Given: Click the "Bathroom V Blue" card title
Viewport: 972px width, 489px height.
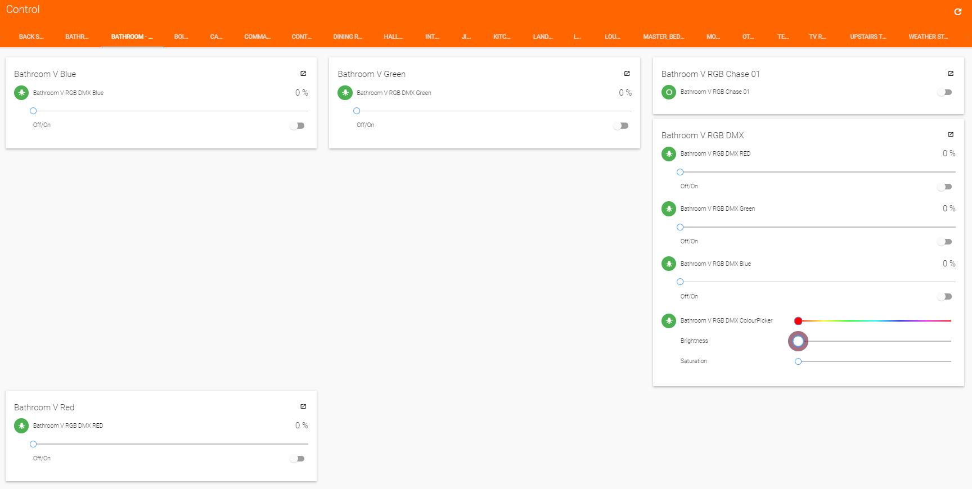Looking at the screenshot, I should [x=45, y=74].
